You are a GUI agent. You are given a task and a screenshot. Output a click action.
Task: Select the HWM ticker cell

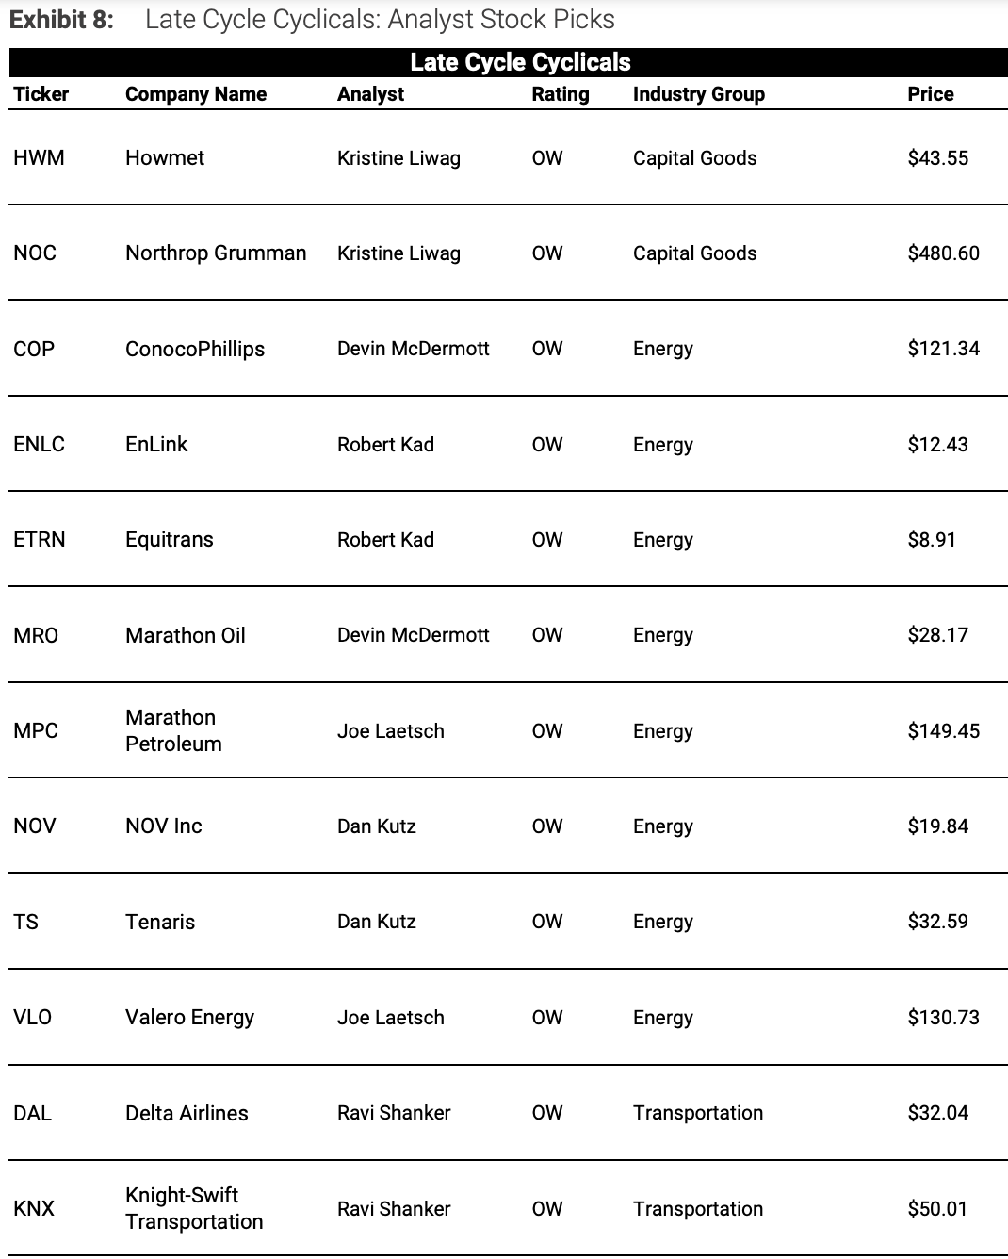coord(39,158)
